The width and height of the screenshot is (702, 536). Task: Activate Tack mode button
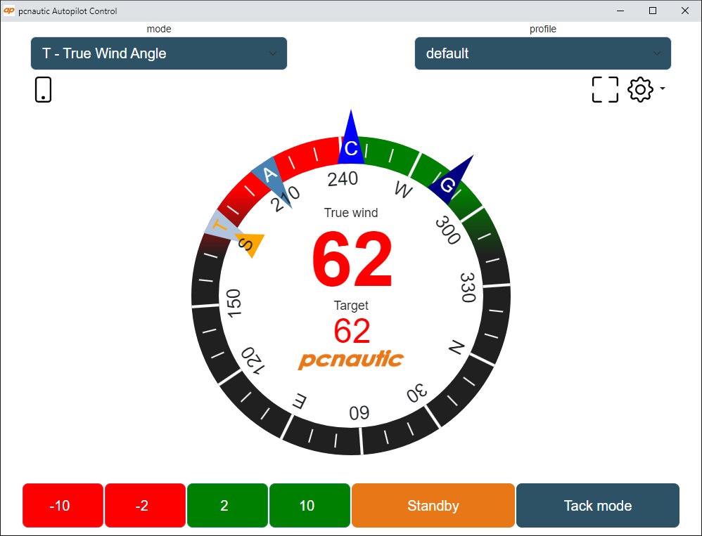coord(598,505)
